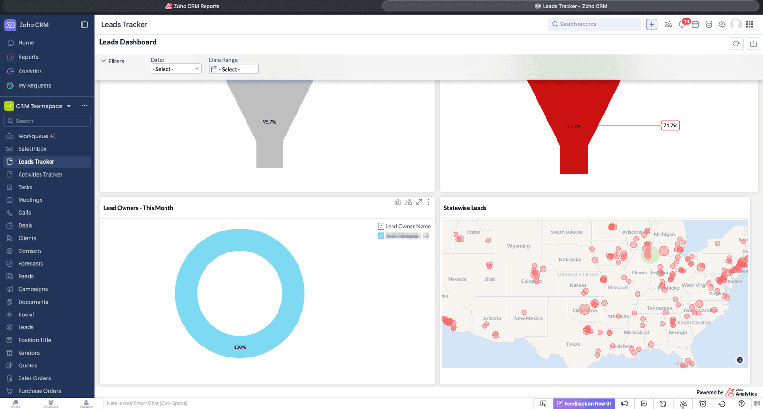
Task: Click the notifications bell icon
Action: coord(682,24)
